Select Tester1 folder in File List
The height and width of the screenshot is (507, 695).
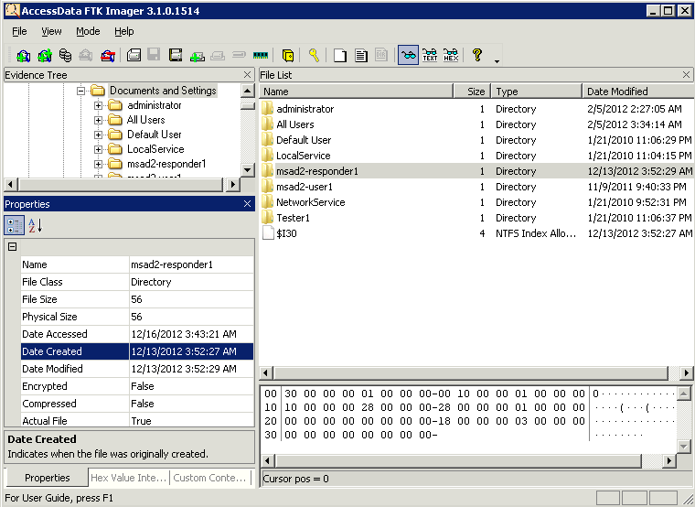point(293,218)
